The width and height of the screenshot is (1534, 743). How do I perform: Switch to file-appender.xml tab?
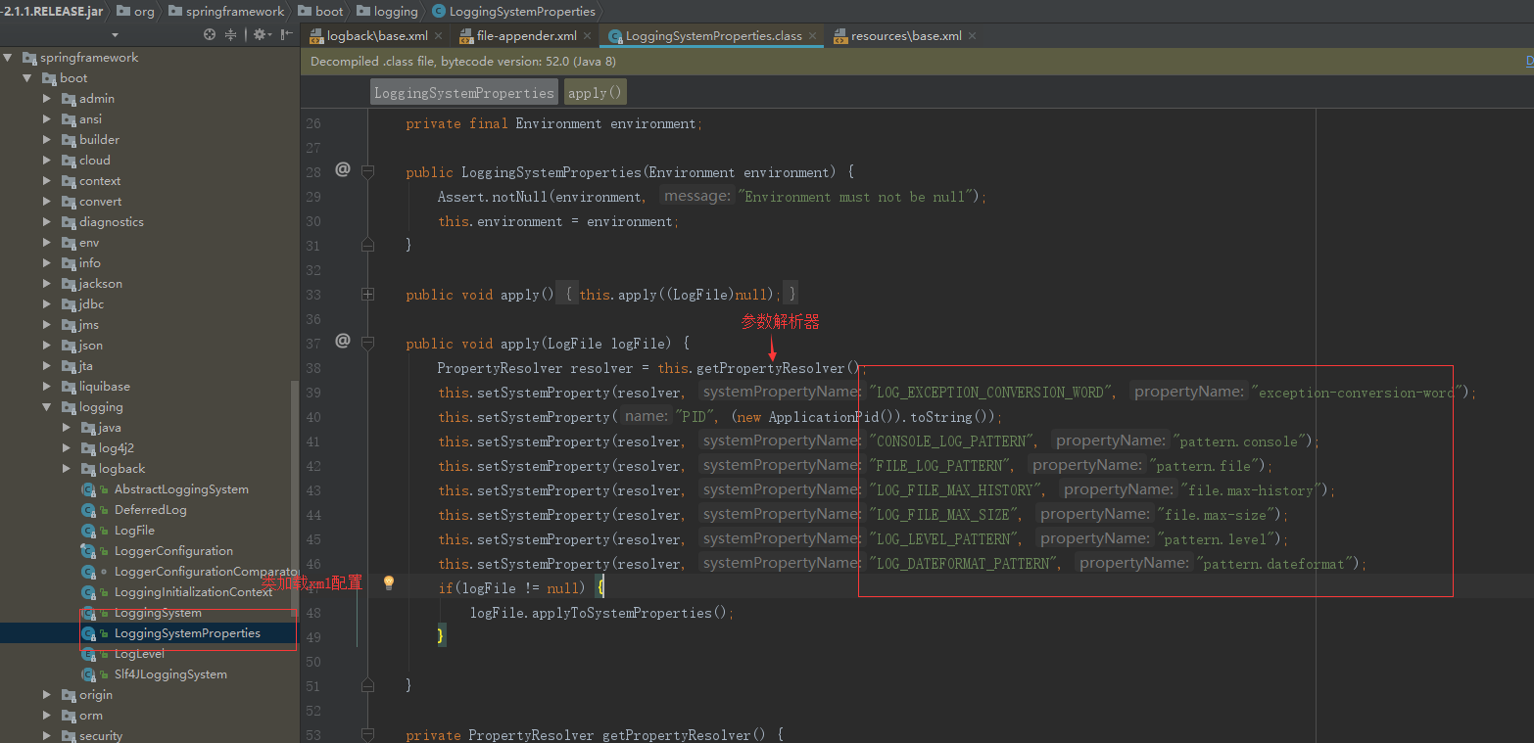click(x=527, y=36)
